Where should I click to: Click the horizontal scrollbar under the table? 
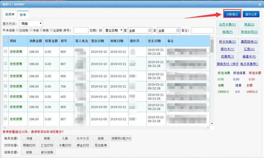tap(106, 128)
